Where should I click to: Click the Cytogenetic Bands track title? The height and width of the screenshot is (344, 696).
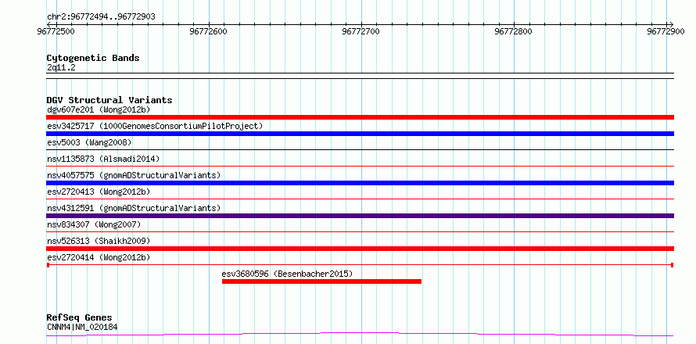93,58
